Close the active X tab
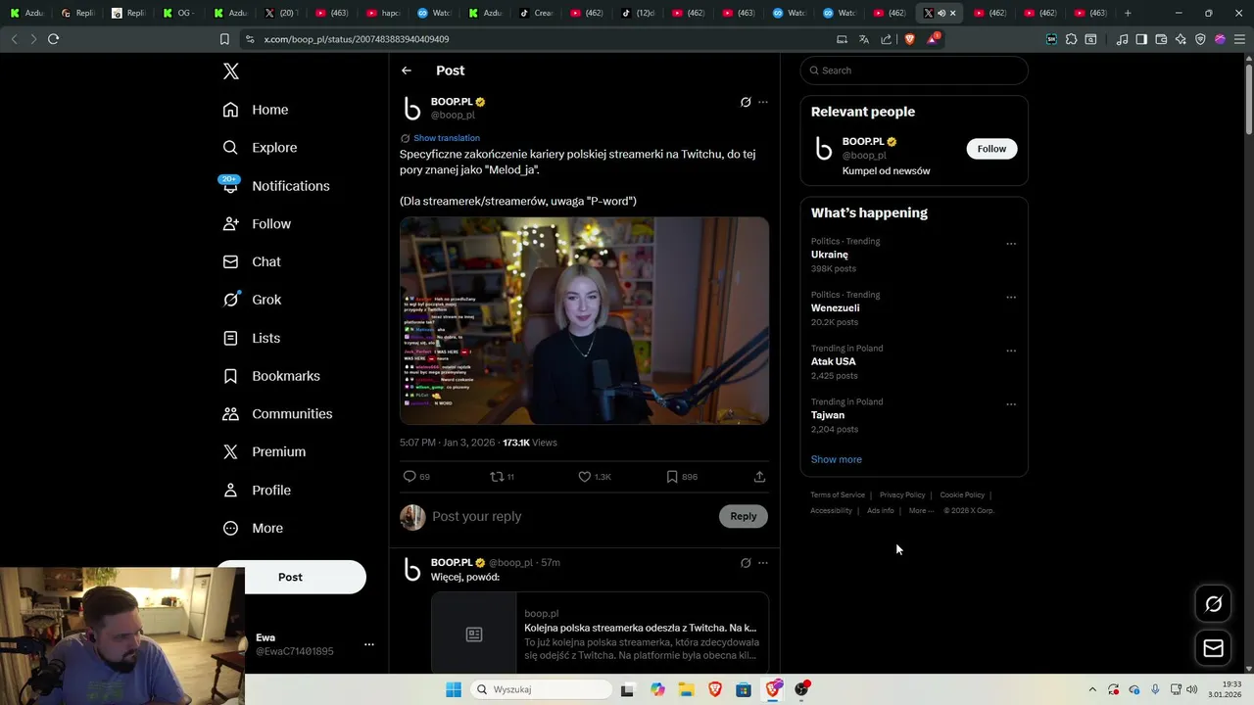1254x705 pixels. click(953, 13)
